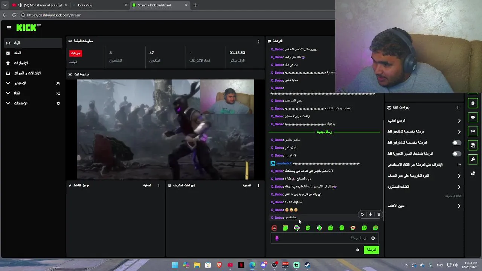482x271 pixels.
Task: Click the xmshalx7 username in chat
Action: click(284, 163)
